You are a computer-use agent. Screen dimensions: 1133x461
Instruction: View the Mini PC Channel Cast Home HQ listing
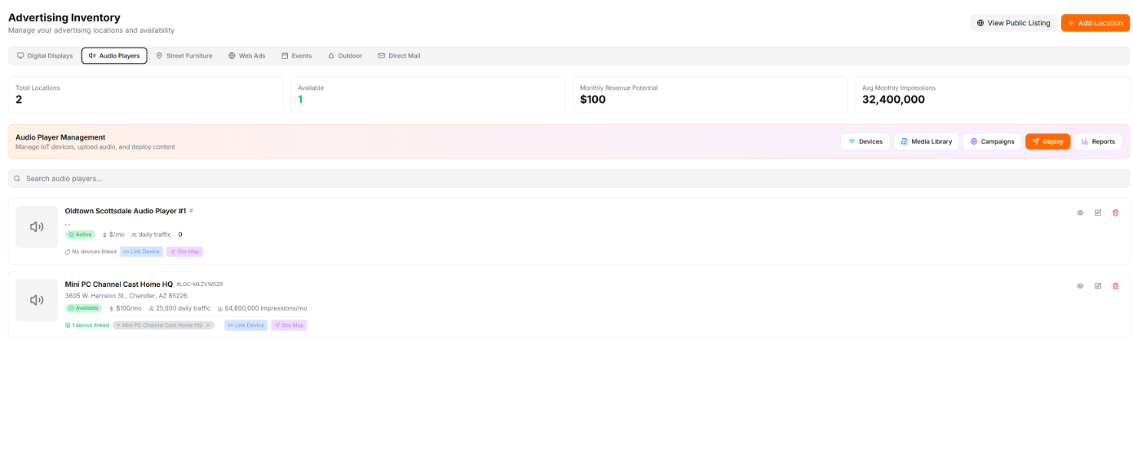[x=1079, y=286]
